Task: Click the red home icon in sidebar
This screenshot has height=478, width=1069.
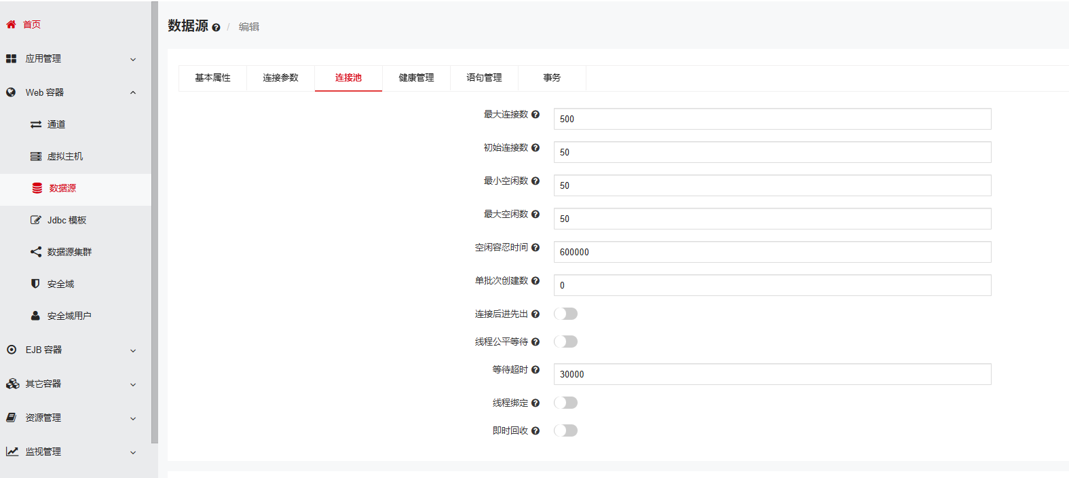Action: 11,24
